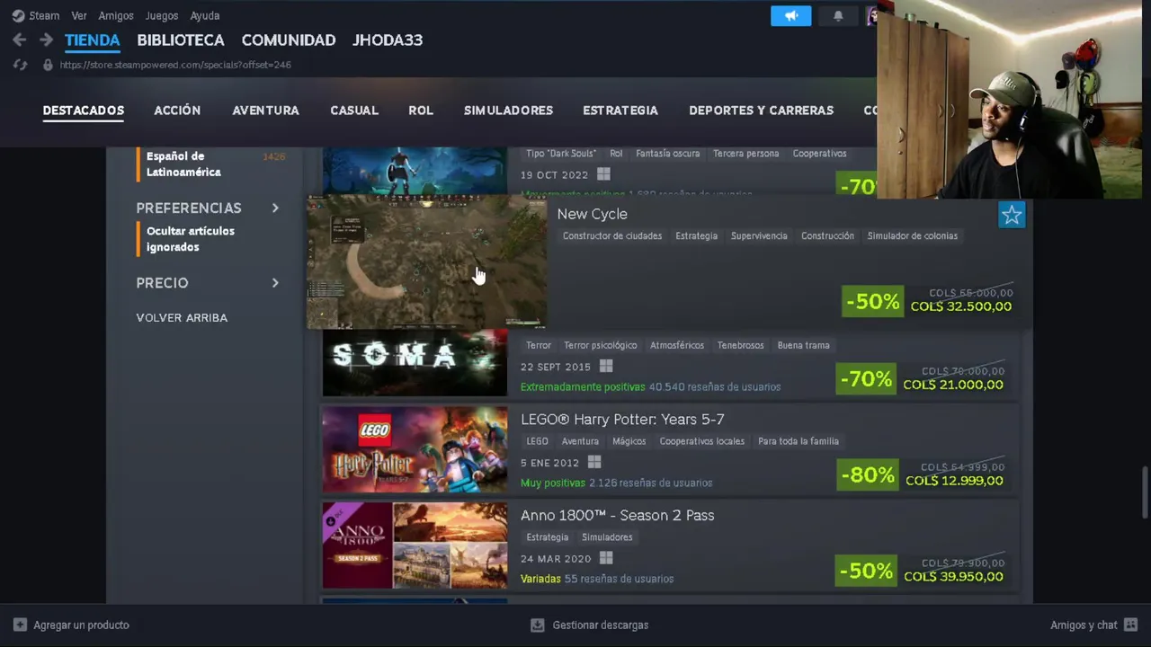Click SOMA game thumbnail
Viewport: 1151px width, 647px height.
click(415, 363)
